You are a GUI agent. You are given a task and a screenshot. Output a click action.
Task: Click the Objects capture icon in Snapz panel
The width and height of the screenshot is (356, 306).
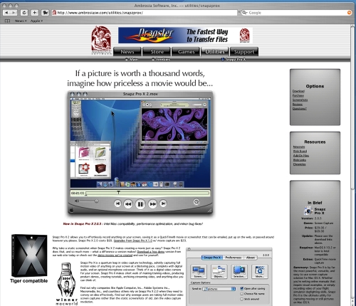219,272
